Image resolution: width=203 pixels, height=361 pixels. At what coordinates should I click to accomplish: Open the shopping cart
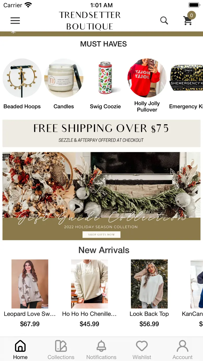pyautogui.click(x=188, y=20)
